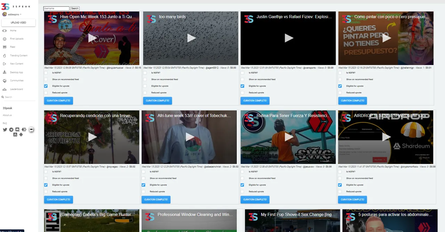Click the sidebar Search field
Image resolution: width=445 pixels, height=232 pixels.
(x=19, y=97)
